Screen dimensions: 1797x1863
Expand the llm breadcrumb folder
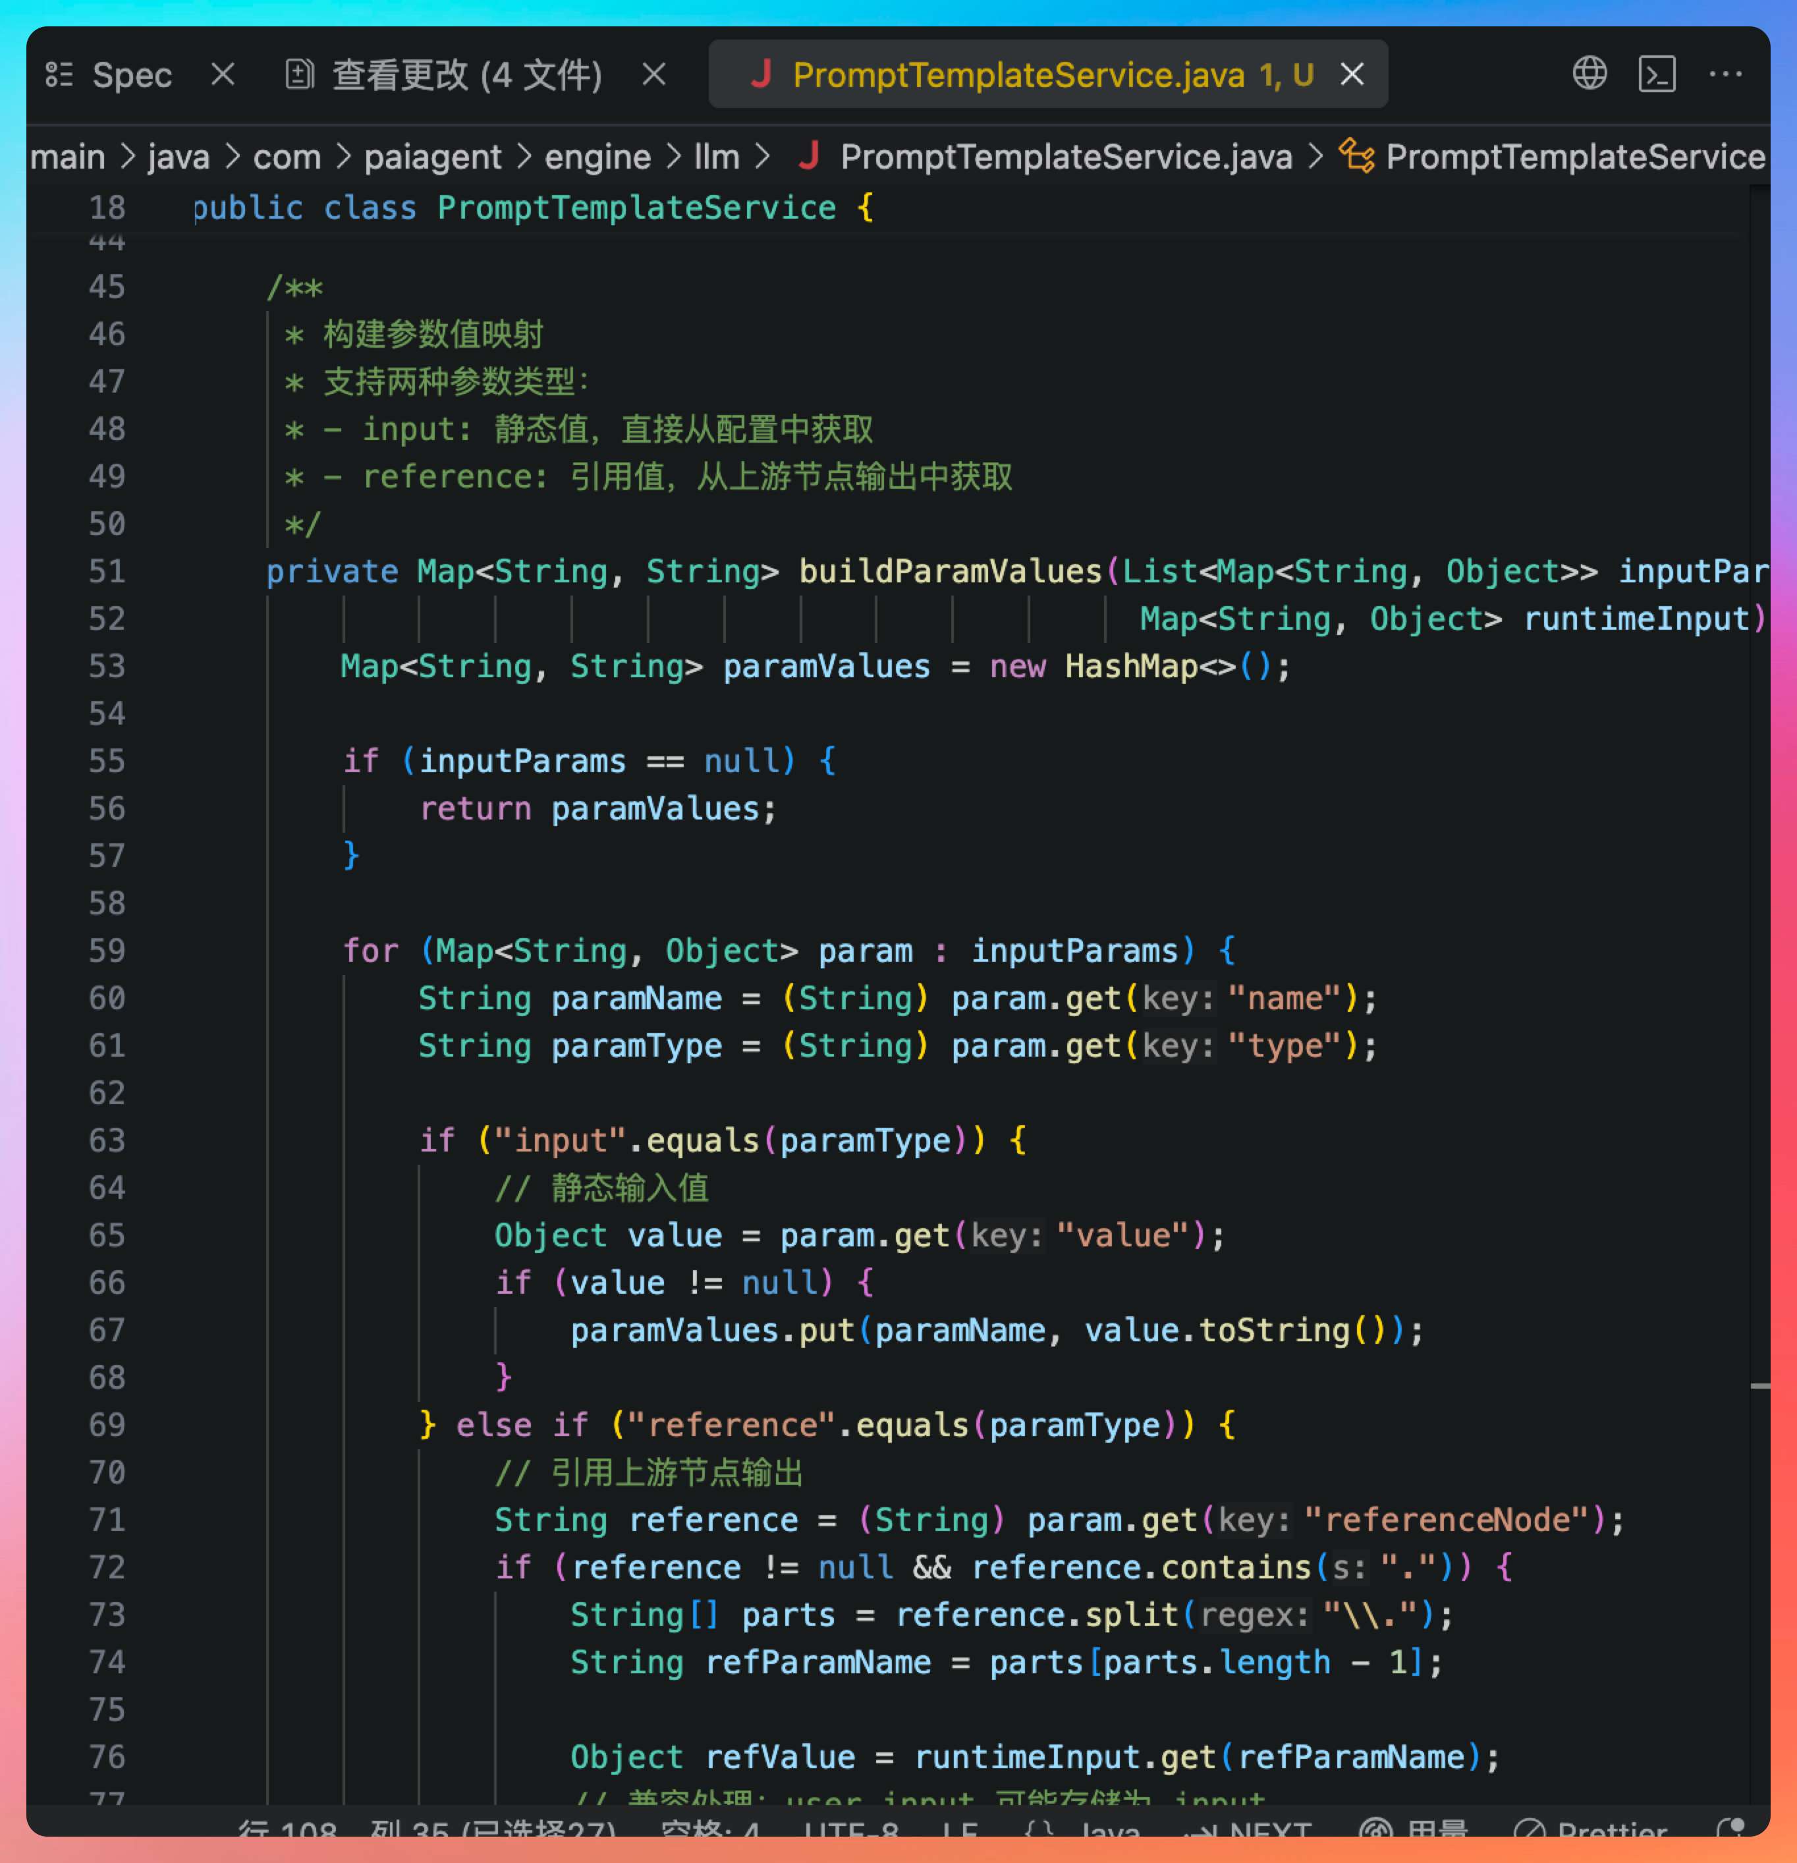click(717, 157)
